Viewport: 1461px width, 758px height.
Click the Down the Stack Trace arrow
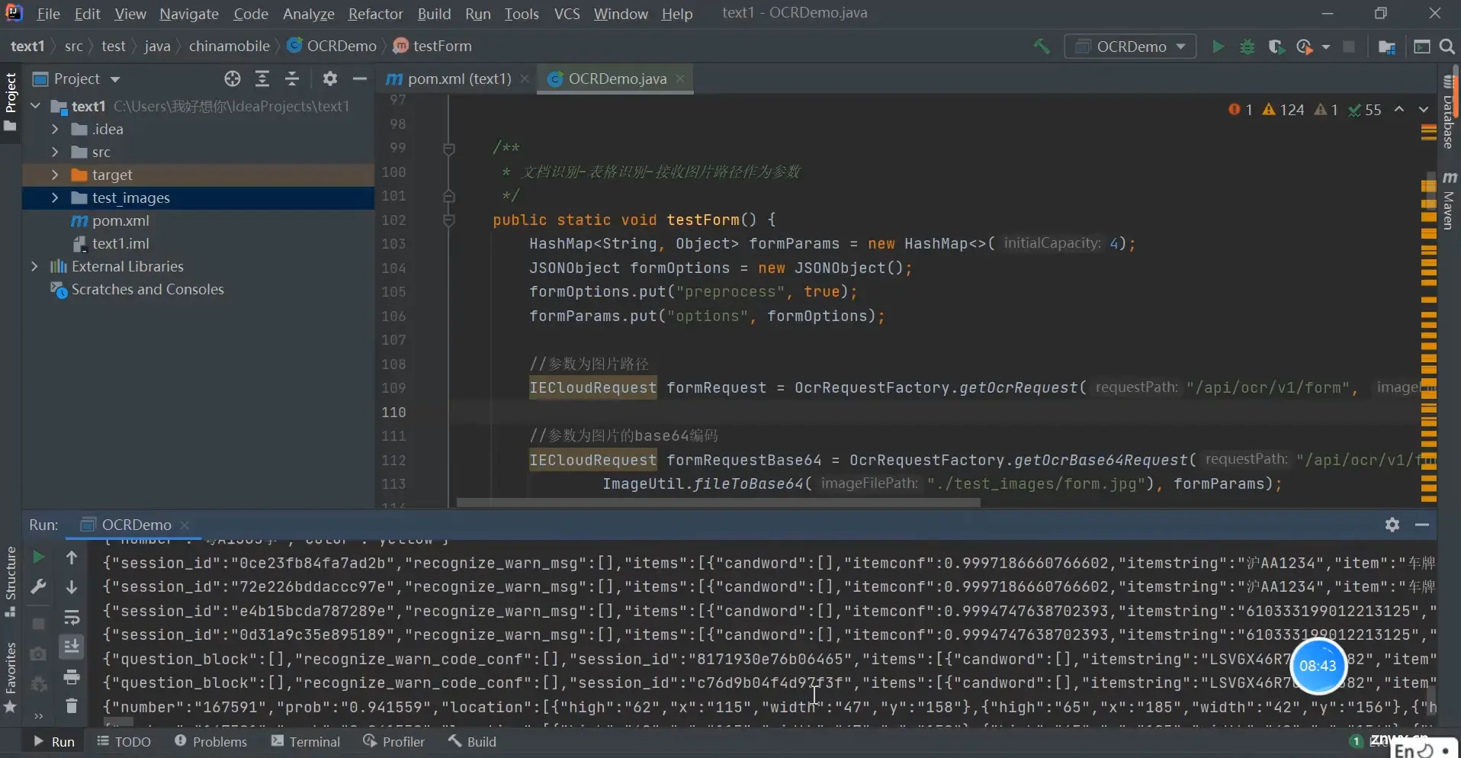[72, 587]
